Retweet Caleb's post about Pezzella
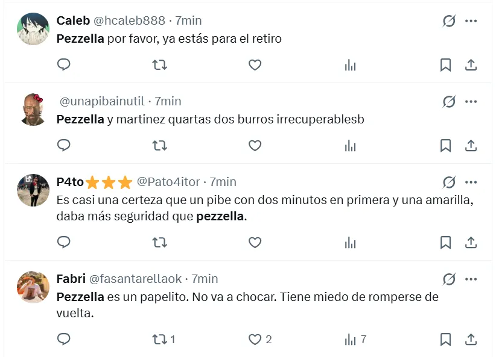The height and width of the screenshot is (357, 499). (x=159, y=64)
